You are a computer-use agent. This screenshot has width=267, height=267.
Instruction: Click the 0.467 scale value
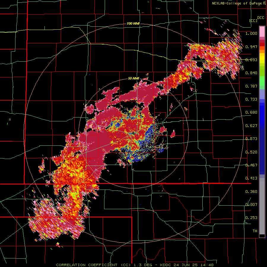251,165
